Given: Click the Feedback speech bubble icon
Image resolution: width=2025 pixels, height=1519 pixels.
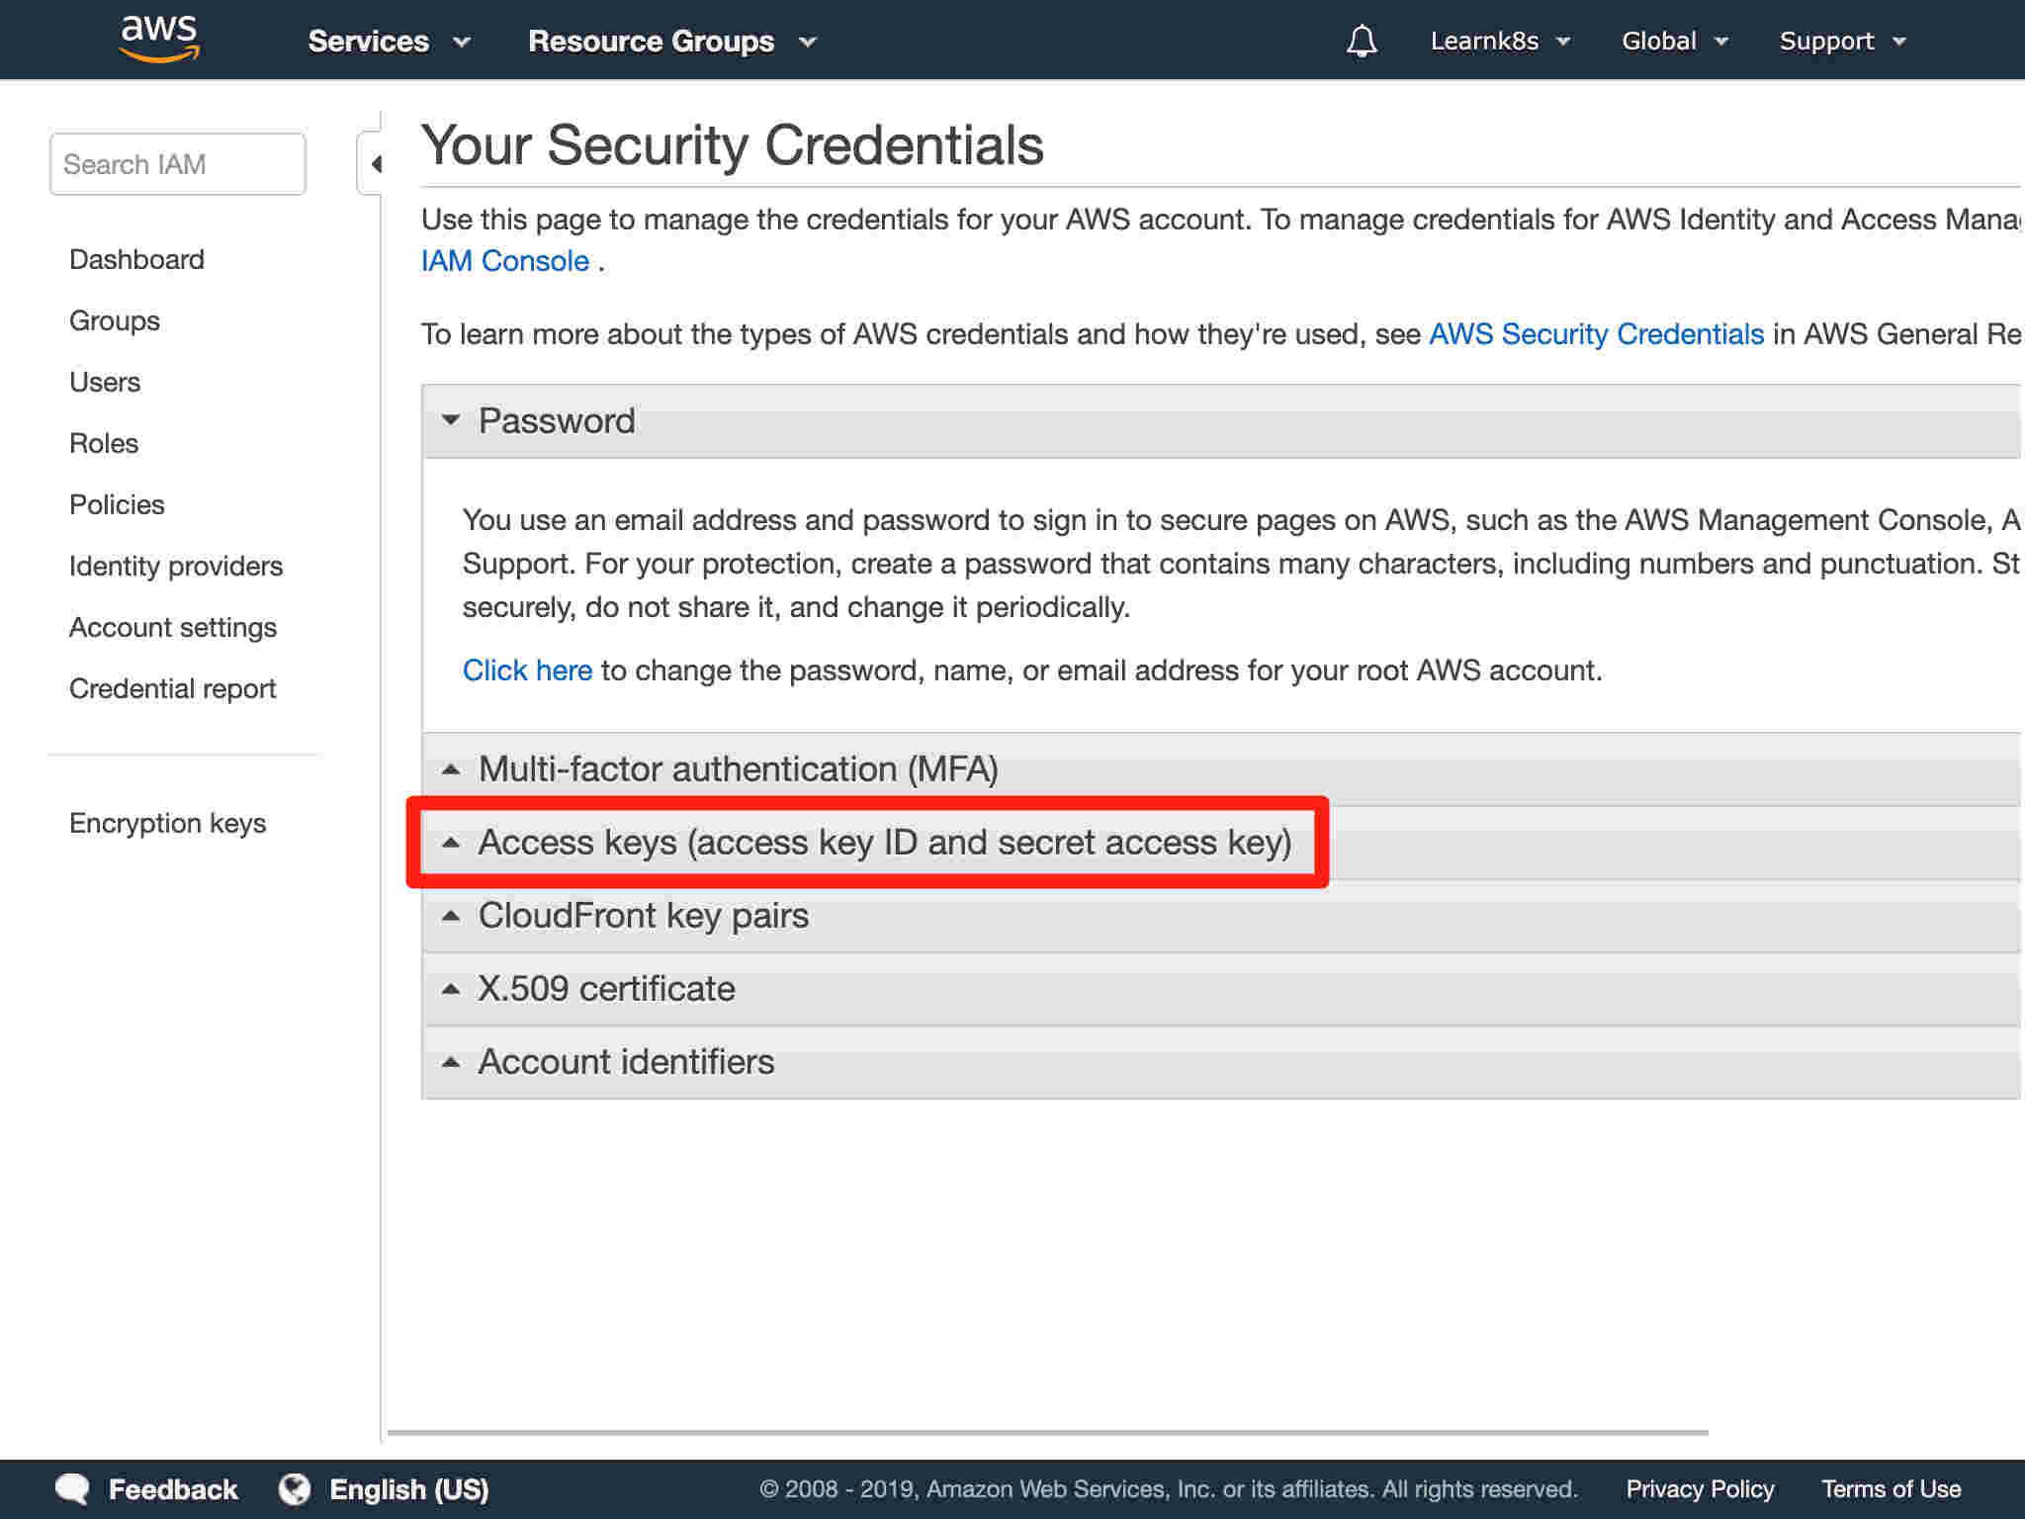Looking at the screenshot, I should 72,1488.
